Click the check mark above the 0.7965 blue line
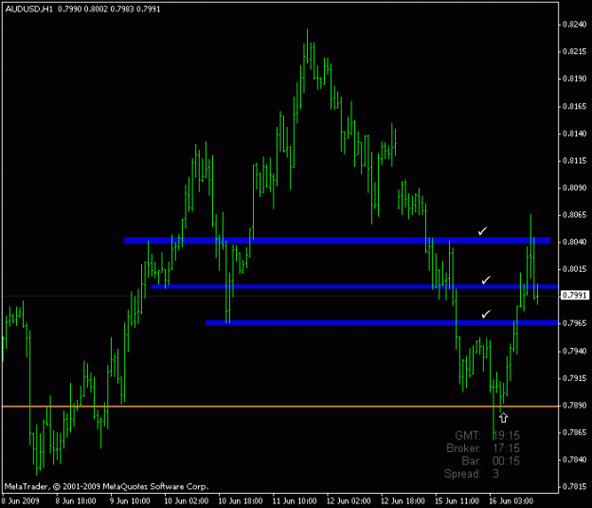592x508 pixels. [x=486, y=314]
